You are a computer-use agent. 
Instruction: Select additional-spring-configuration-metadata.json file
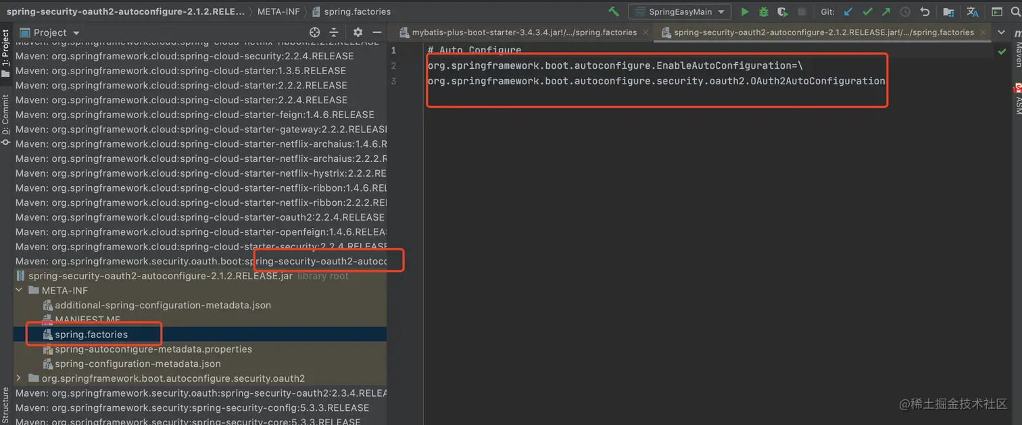click(x=200, y=305)
